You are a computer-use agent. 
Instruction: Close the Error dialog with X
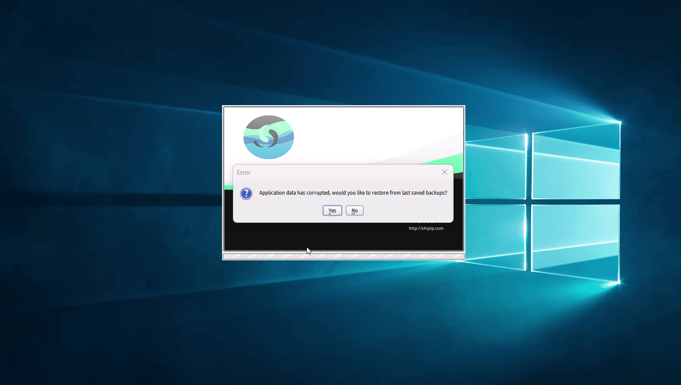[x=445, y=172]
